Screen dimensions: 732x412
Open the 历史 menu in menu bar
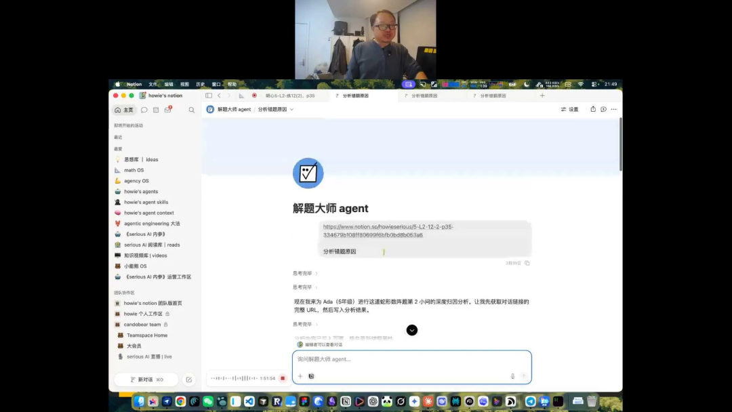200,85
